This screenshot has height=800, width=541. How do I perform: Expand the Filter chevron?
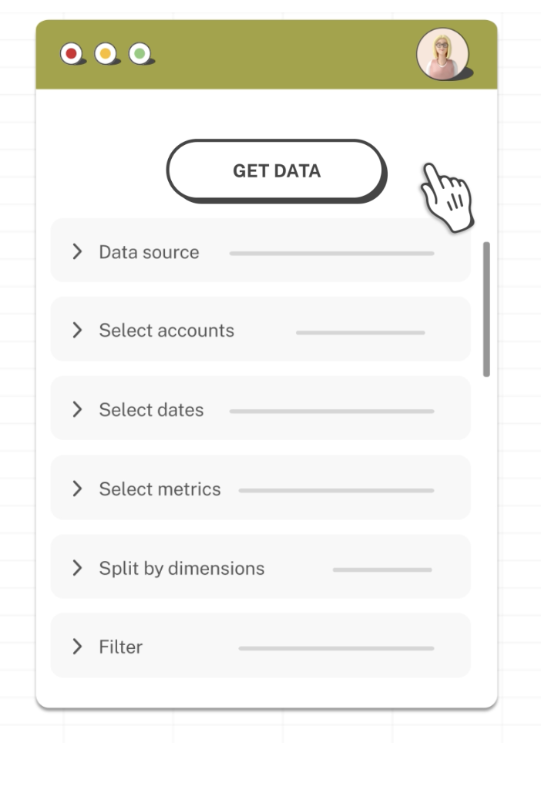pos(77,647)
